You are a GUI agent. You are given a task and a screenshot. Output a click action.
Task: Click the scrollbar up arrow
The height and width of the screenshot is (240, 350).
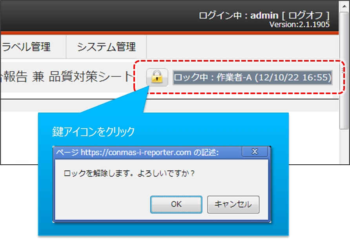[x=344, y=6]
